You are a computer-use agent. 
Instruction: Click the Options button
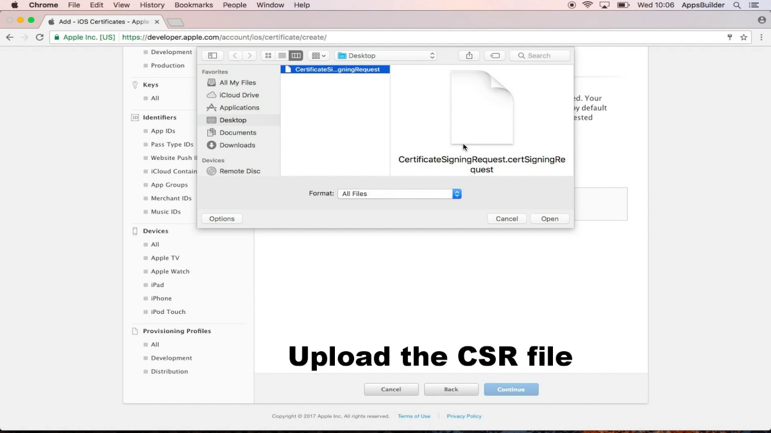point(222,219)
